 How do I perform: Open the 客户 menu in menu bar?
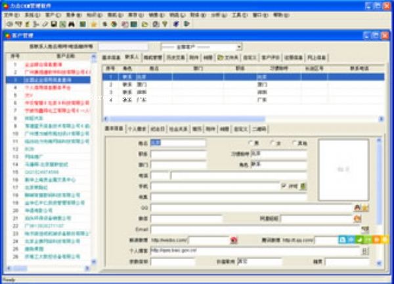click(x=51, y=14)
